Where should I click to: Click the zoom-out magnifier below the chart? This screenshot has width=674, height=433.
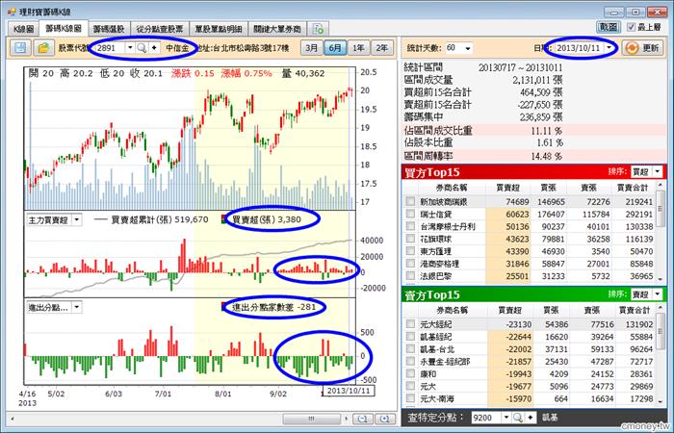pos(363,419)
